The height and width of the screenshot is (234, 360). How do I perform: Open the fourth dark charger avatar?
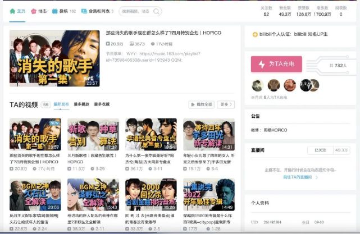coord(306,85)
